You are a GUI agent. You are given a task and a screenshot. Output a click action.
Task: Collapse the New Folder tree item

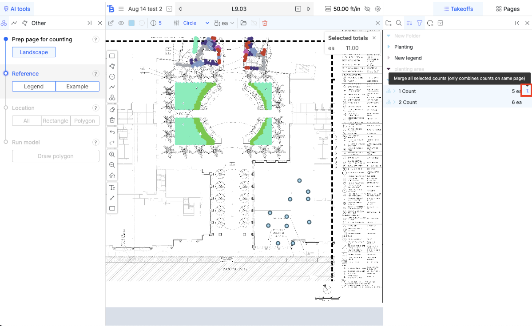(x=389, y=36)
